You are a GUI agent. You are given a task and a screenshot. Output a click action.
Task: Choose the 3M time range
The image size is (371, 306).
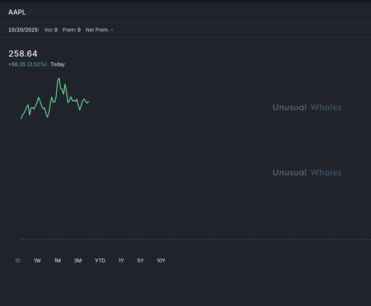pos(78,261)
